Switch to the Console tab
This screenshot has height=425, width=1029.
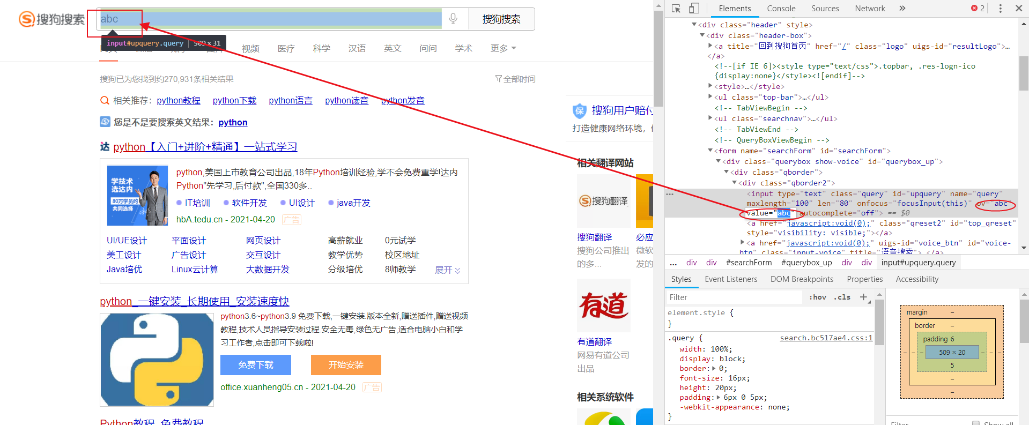pyautogui.click(x=781, y=8)
